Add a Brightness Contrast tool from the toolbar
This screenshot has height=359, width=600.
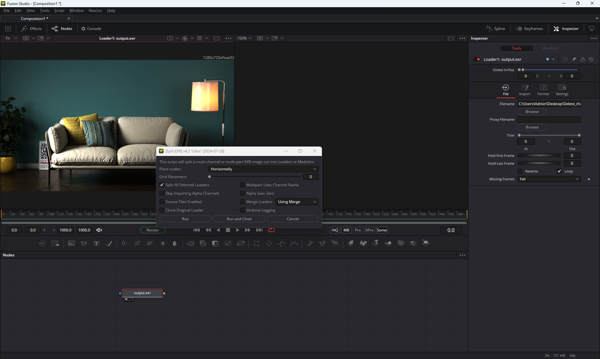click(162, 243)
